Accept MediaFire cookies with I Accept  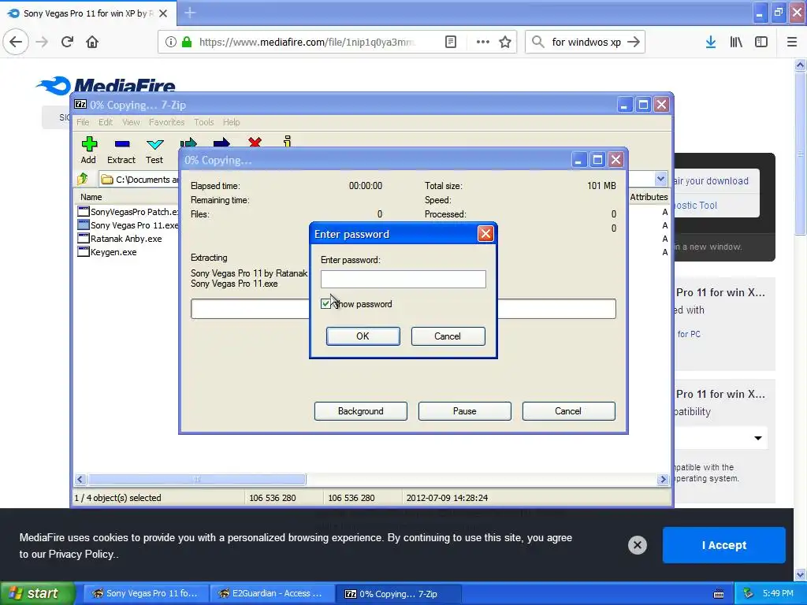(x=724, y=545)
